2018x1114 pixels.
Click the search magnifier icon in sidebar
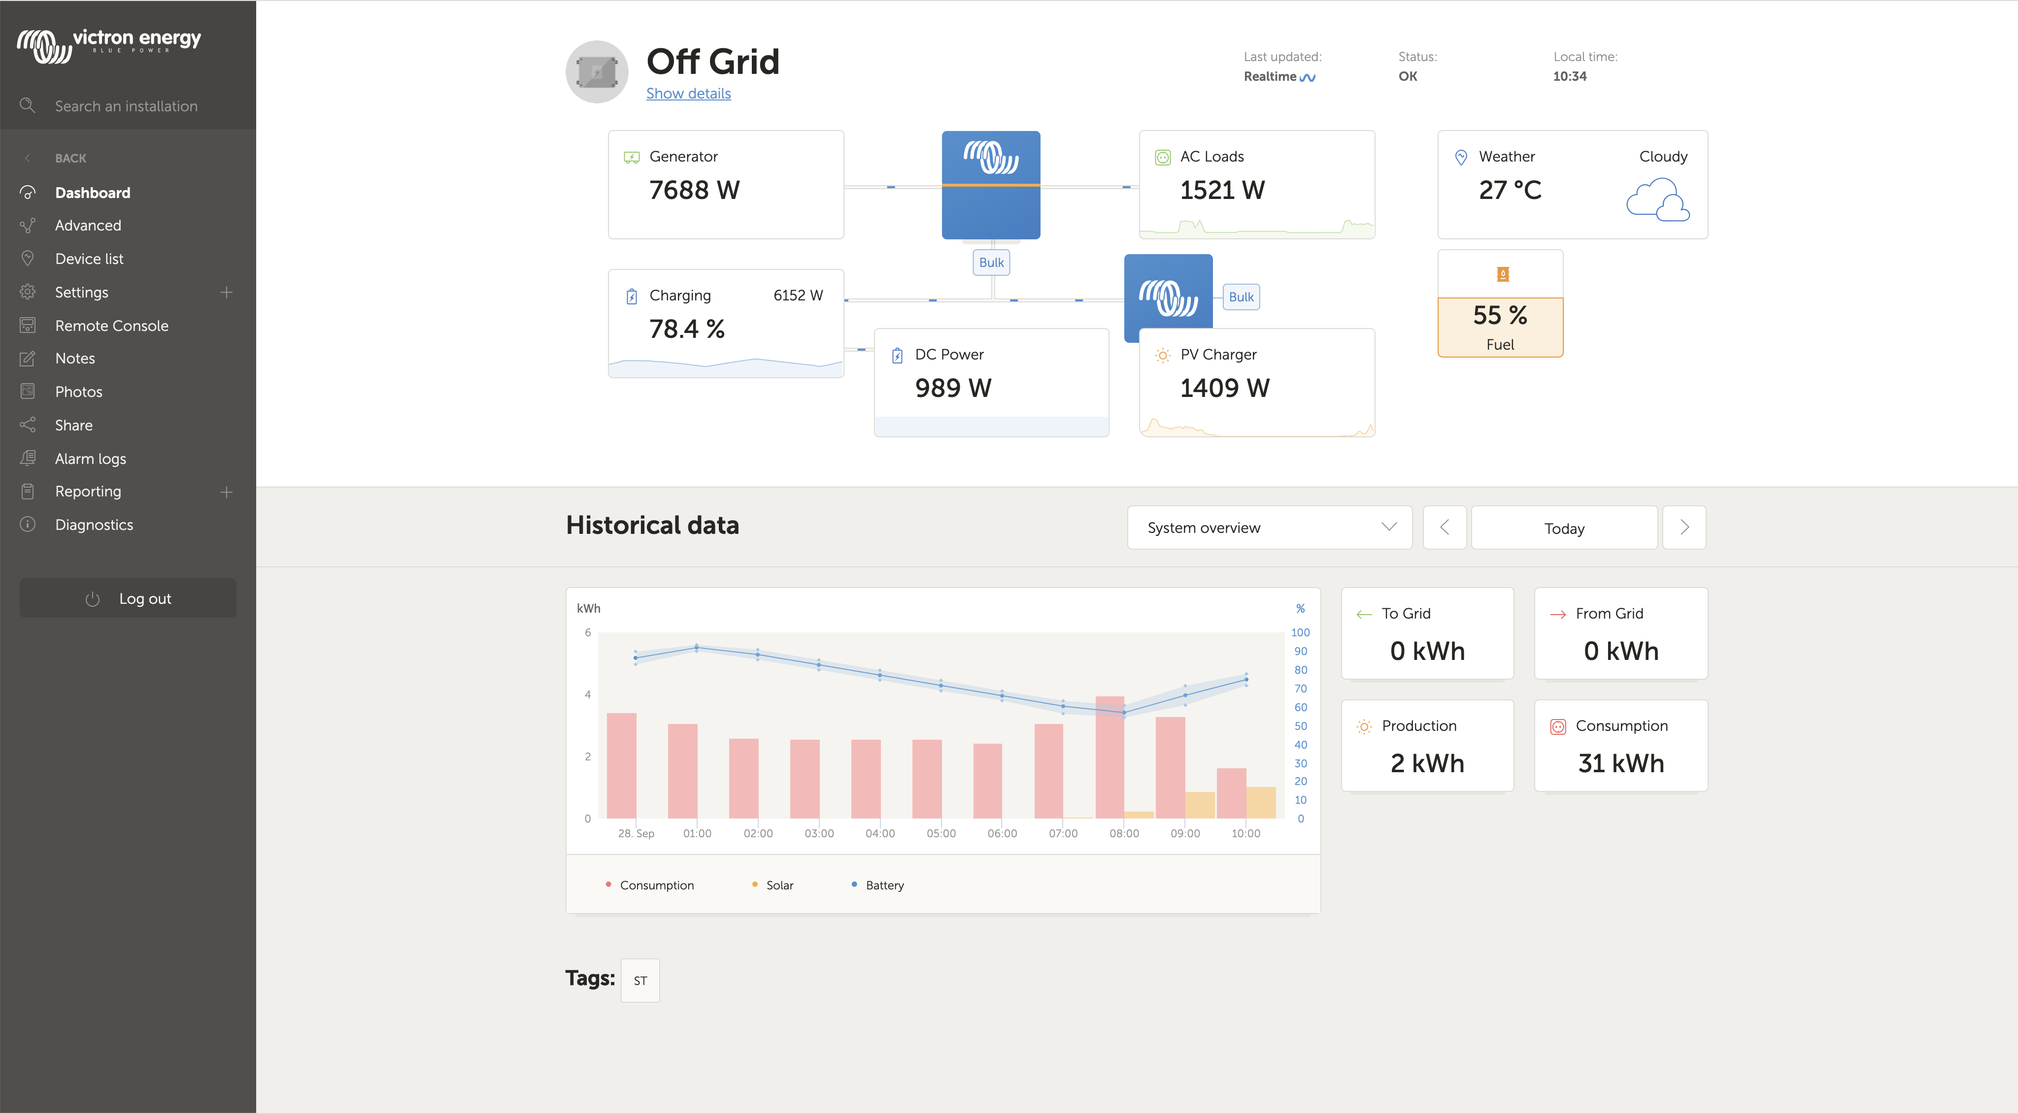coord(28,106)
